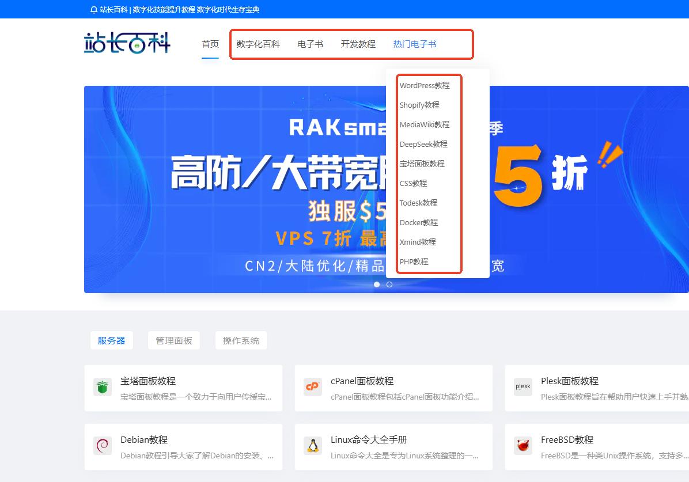The height and width of the screenshot is (482, 689).
Task: Click the DeepSeek教程 menu entry
Action: [423, 144]
